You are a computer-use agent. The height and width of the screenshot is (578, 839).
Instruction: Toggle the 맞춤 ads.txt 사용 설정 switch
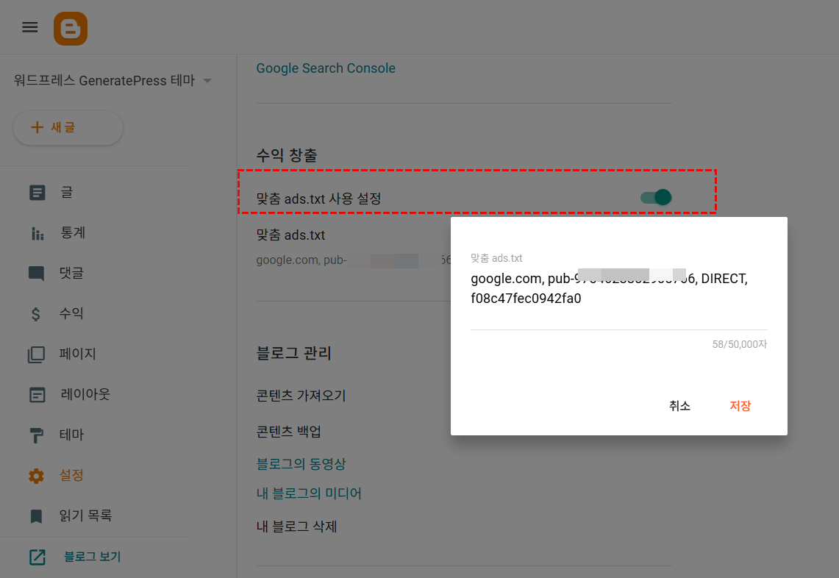pos(656,198)
